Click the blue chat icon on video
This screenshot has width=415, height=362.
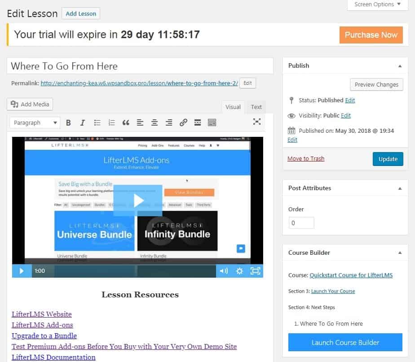click(x=241, y=249)
